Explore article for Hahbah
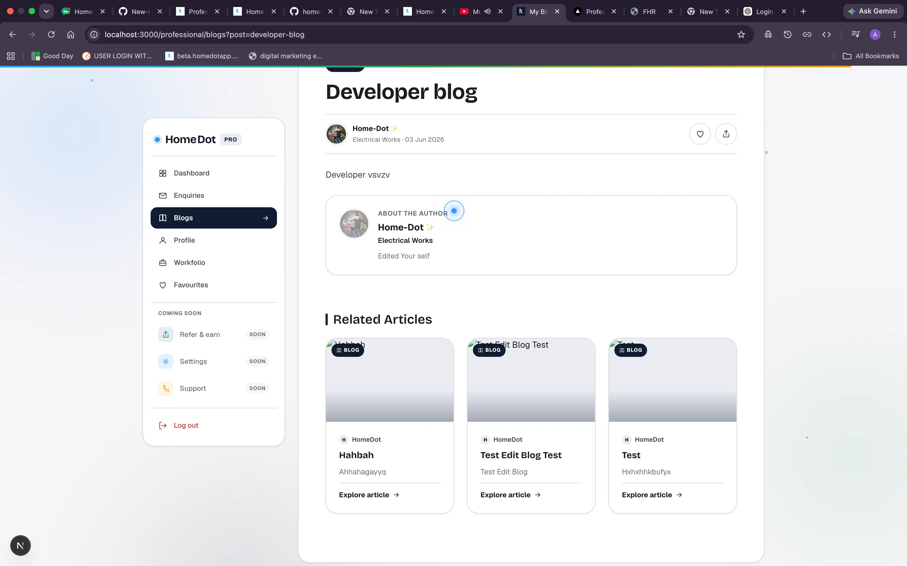Viewport: 907px width, 566px height. [369, 495]
